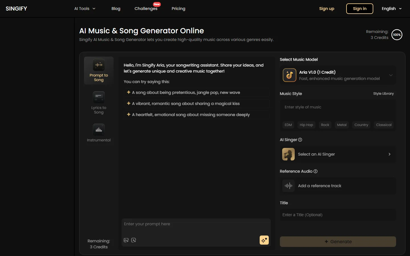Click the 'You can try saying this:' text
This screenshot has width=410, height=256.
(x=147, y=82)
